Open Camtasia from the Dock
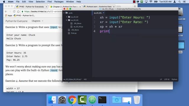The width and height of the screenshot is (189, 106). 82,100
